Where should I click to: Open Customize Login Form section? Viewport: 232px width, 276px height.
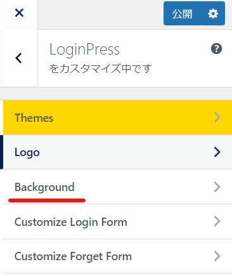click(x=116, y=221)
